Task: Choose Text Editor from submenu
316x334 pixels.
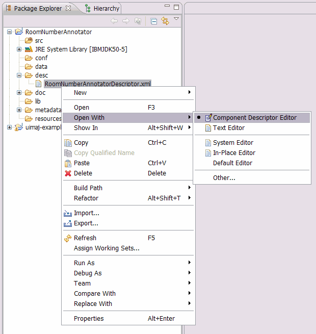Action: click(228, 128)
